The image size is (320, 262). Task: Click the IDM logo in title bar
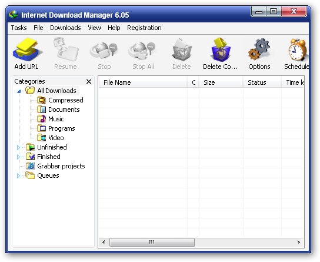pos(14,15)
